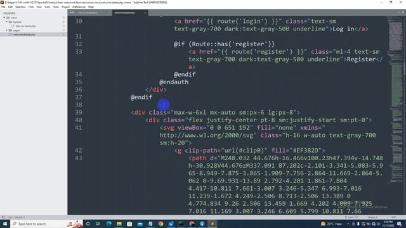Open Cortana from the taskbar
The image size is (406, 228).
coord(88,224)
